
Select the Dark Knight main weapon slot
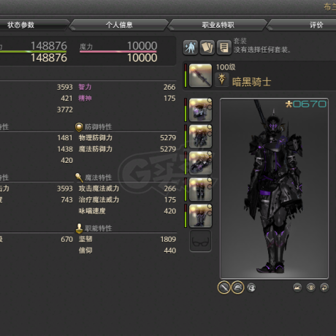click(200, 75)
